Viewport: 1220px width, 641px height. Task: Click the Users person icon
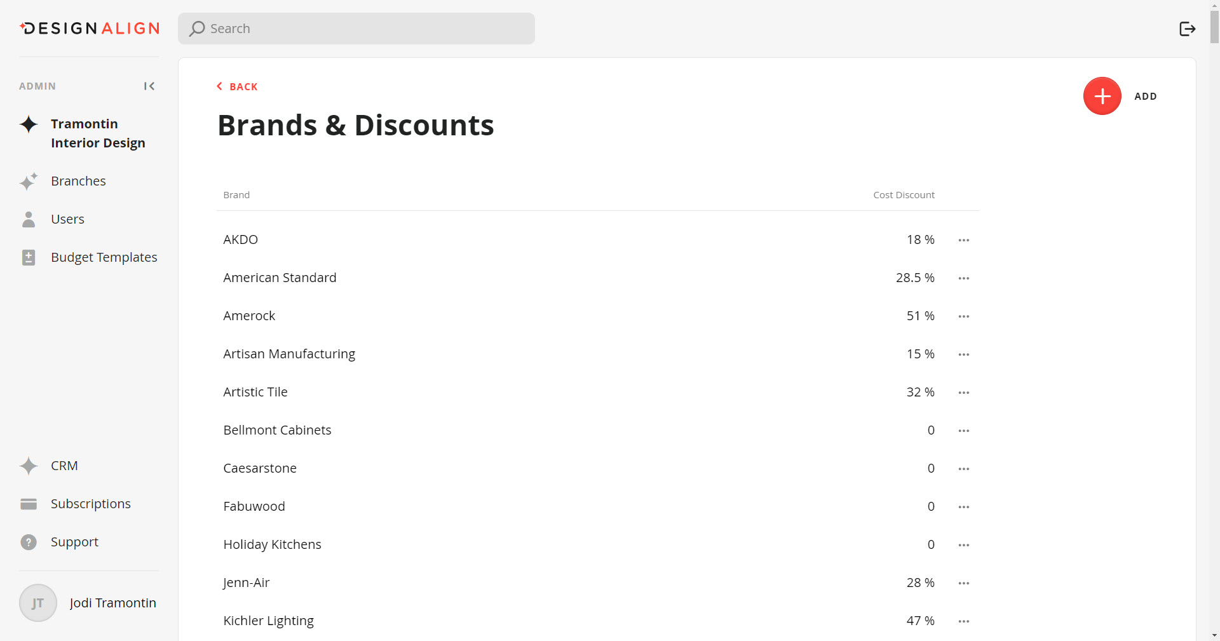(x=29, y=219)
